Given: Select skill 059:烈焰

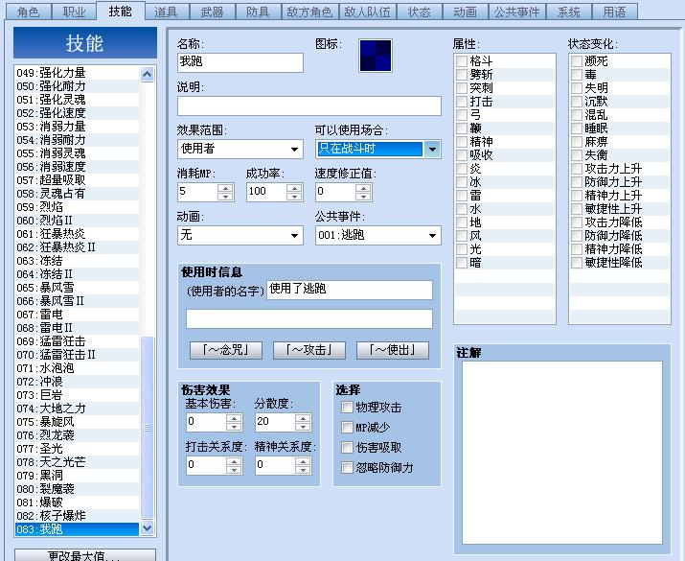Looking at the screenshot, I should (x=77, y=207).
